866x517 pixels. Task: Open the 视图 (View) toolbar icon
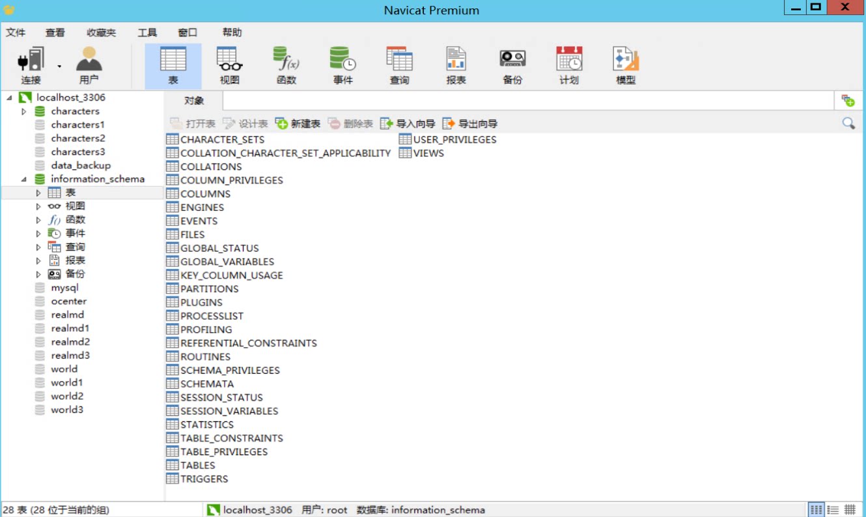pos(229,66)
